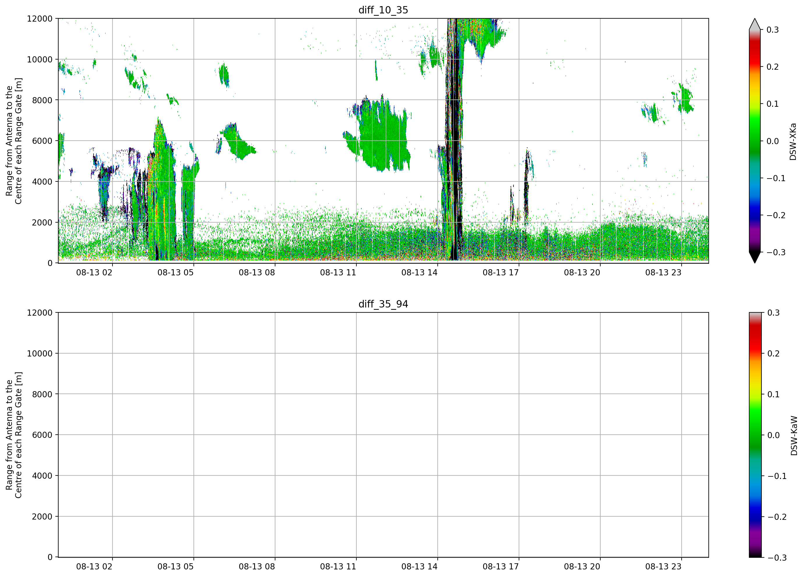Click the 0.2 tick on the DSW-XKa colorbar
This screenshot has height=577, width=804.
click(773, 67)
